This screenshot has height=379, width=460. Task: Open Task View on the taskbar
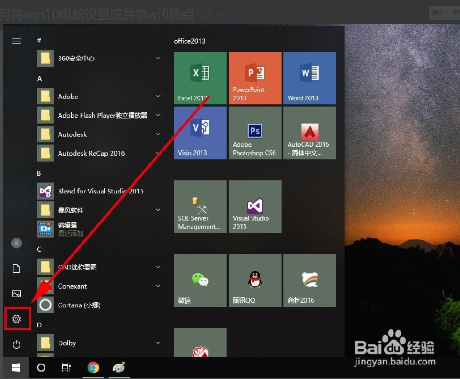click(x=67, y=368)
